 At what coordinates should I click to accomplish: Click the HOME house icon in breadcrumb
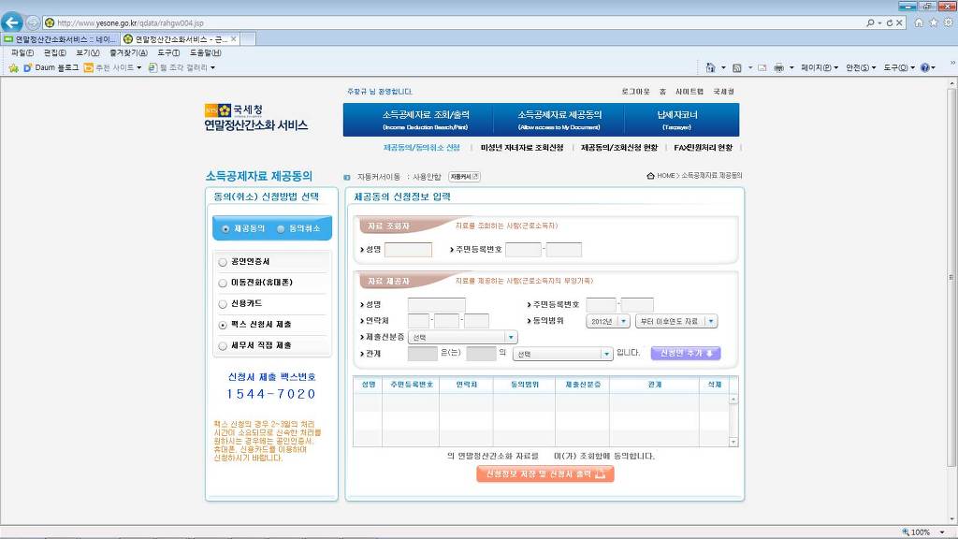(x=651, y=176)
